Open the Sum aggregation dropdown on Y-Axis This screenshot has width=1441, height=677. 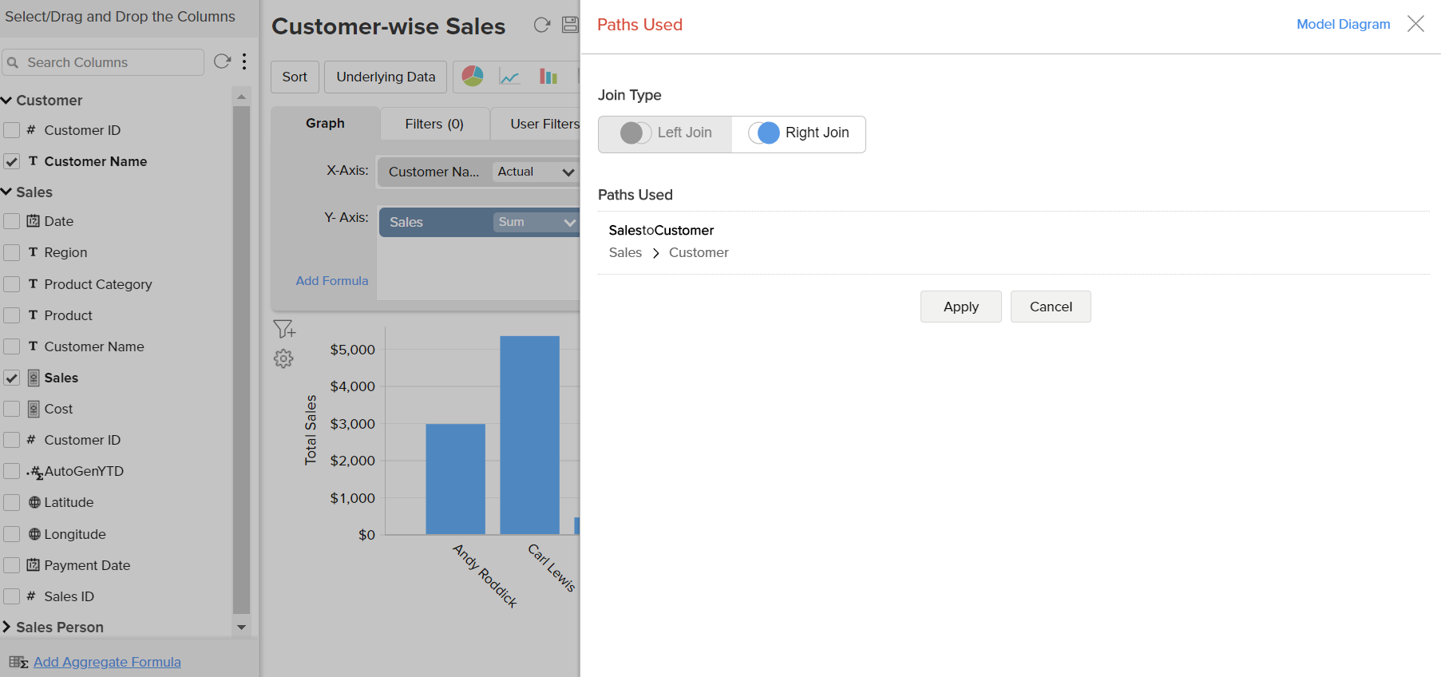[x=535, y=223]
